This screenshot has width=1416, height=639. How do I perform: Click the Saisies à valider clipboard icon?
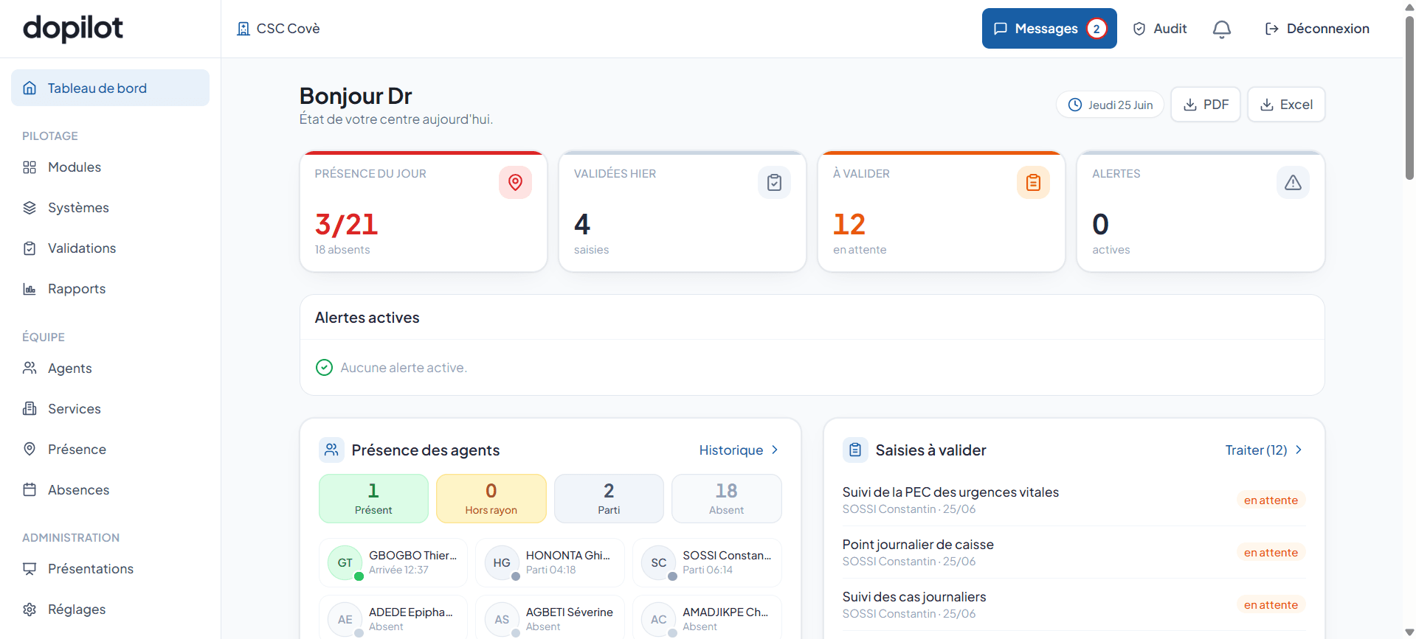tap(855, 450)
